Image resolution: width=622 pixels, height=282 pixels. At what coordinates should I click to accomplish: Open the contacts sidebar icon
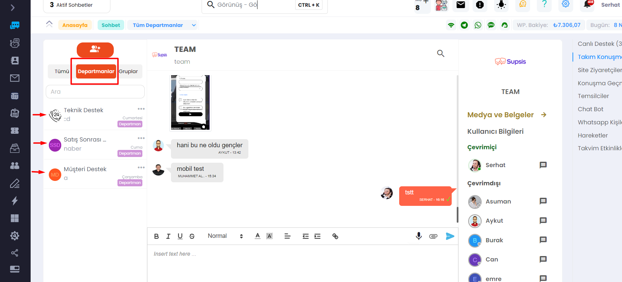click(x=15, y=60)
